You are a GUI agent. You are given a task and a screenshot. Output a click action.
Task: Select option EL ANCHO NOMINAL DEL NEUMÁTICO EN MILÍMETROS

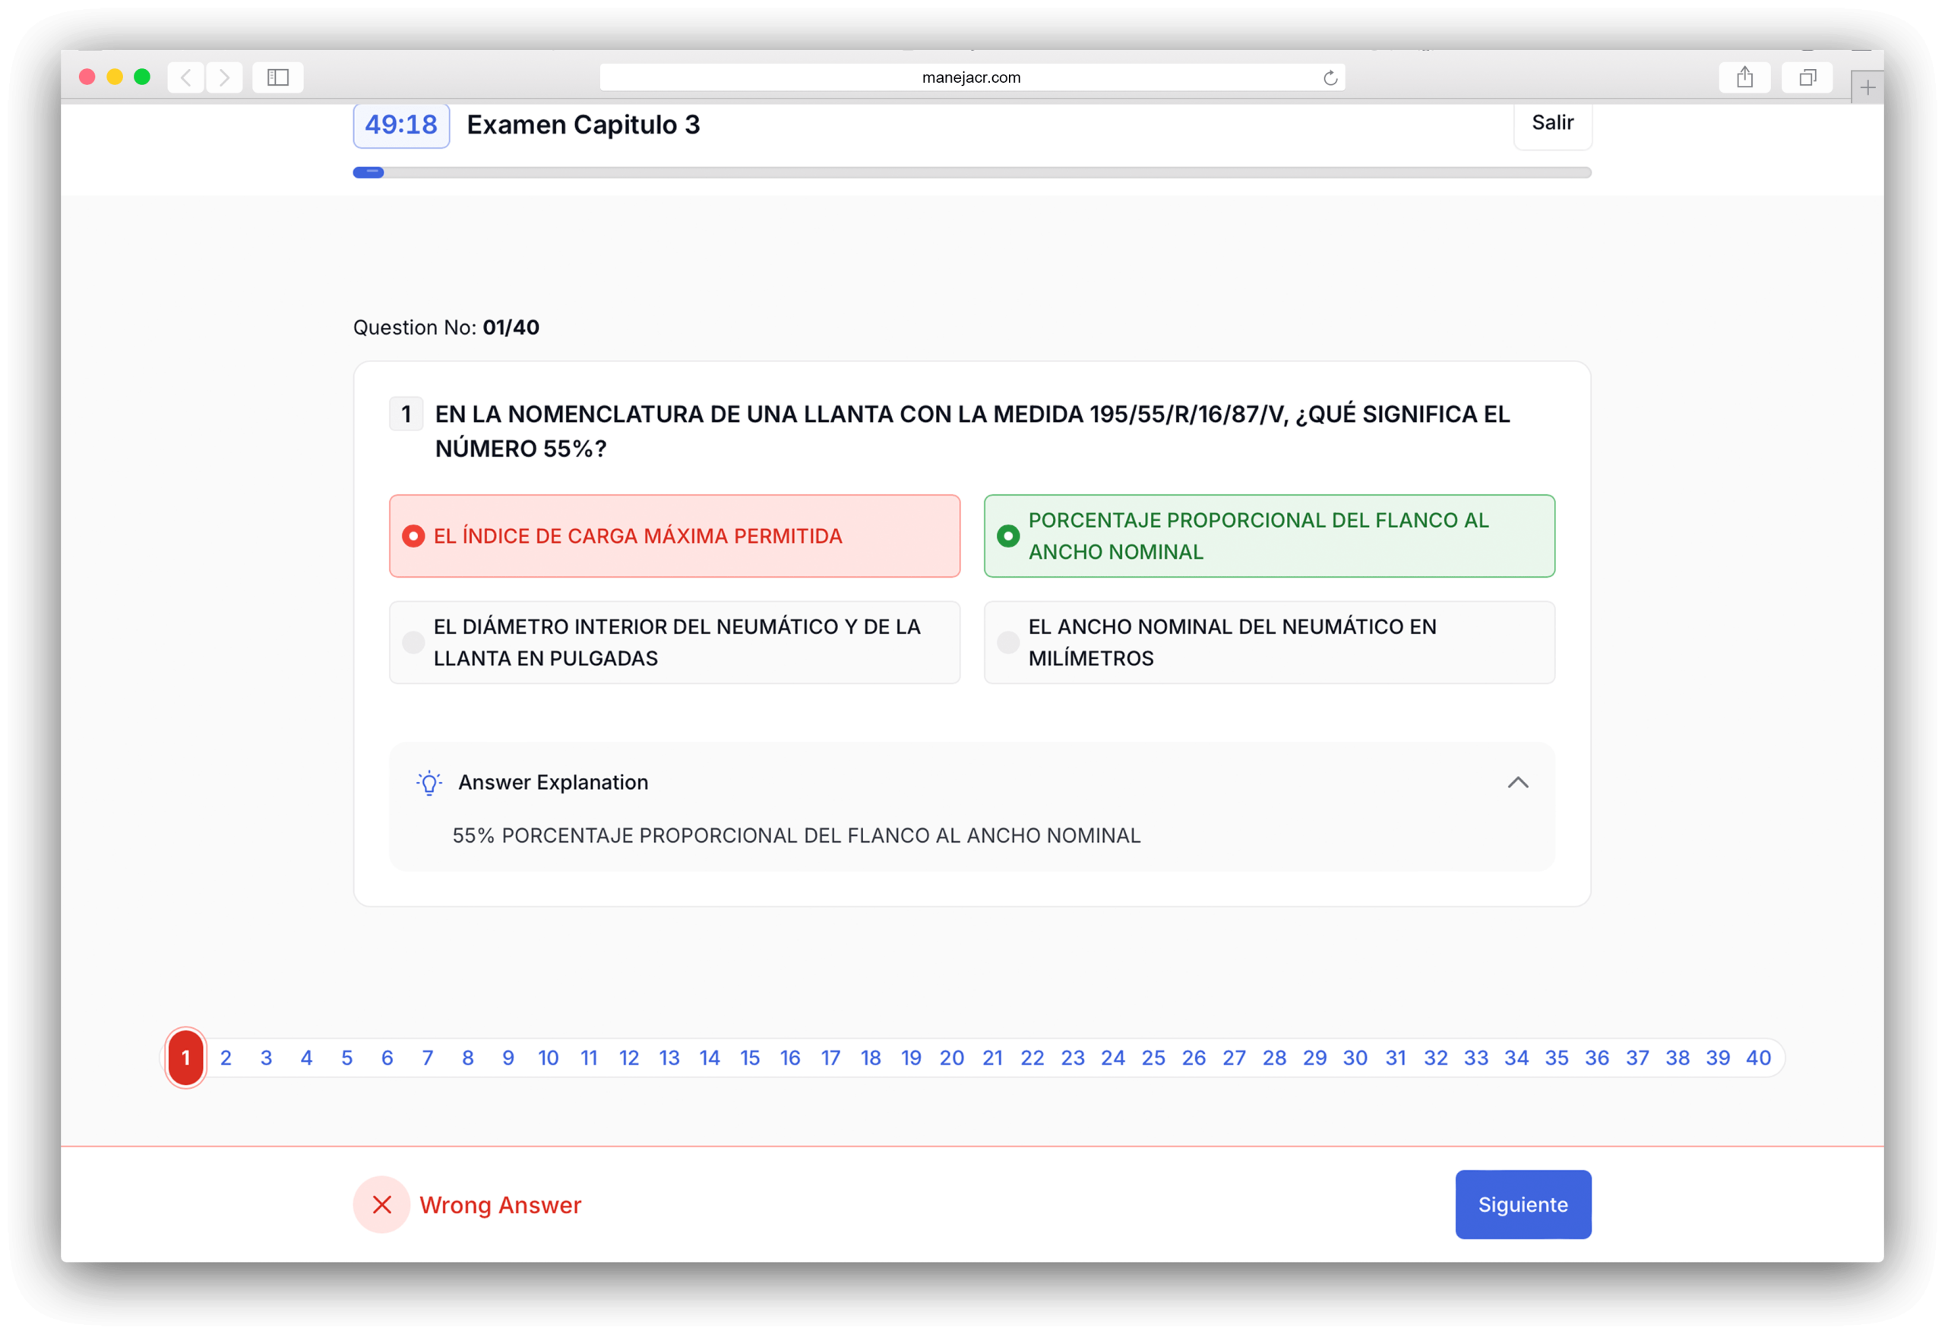click(x=1270, y=642)
